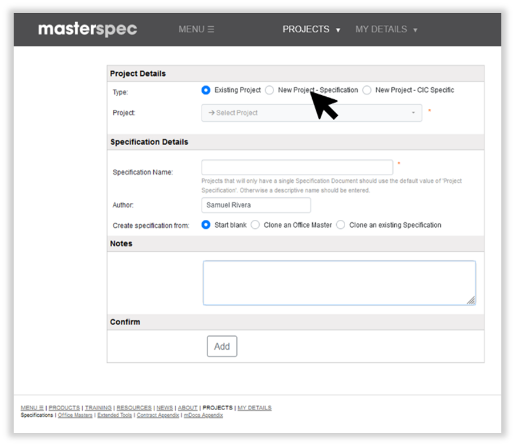Click the required asterisk beside Specification Name
Screen dimensions: 515x446
click(x=399, y=163)
